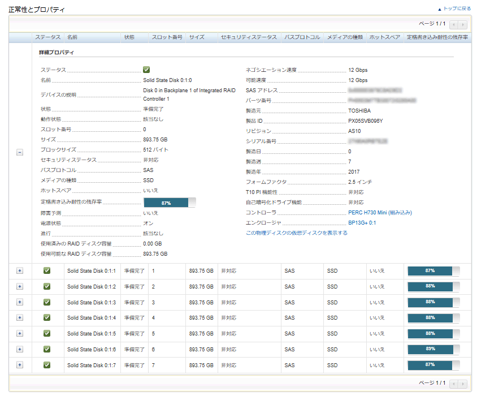Click green status icon for Disk 0:1:2
The height and width of the screenshot is (400, 477).
click(47, 286)
